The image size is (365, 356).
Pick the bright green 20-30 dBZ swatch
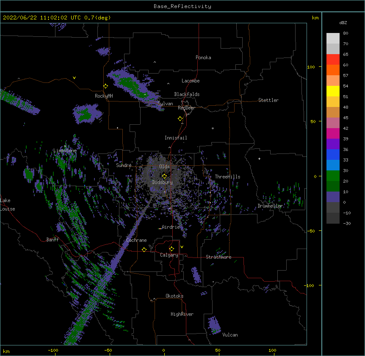333,176
